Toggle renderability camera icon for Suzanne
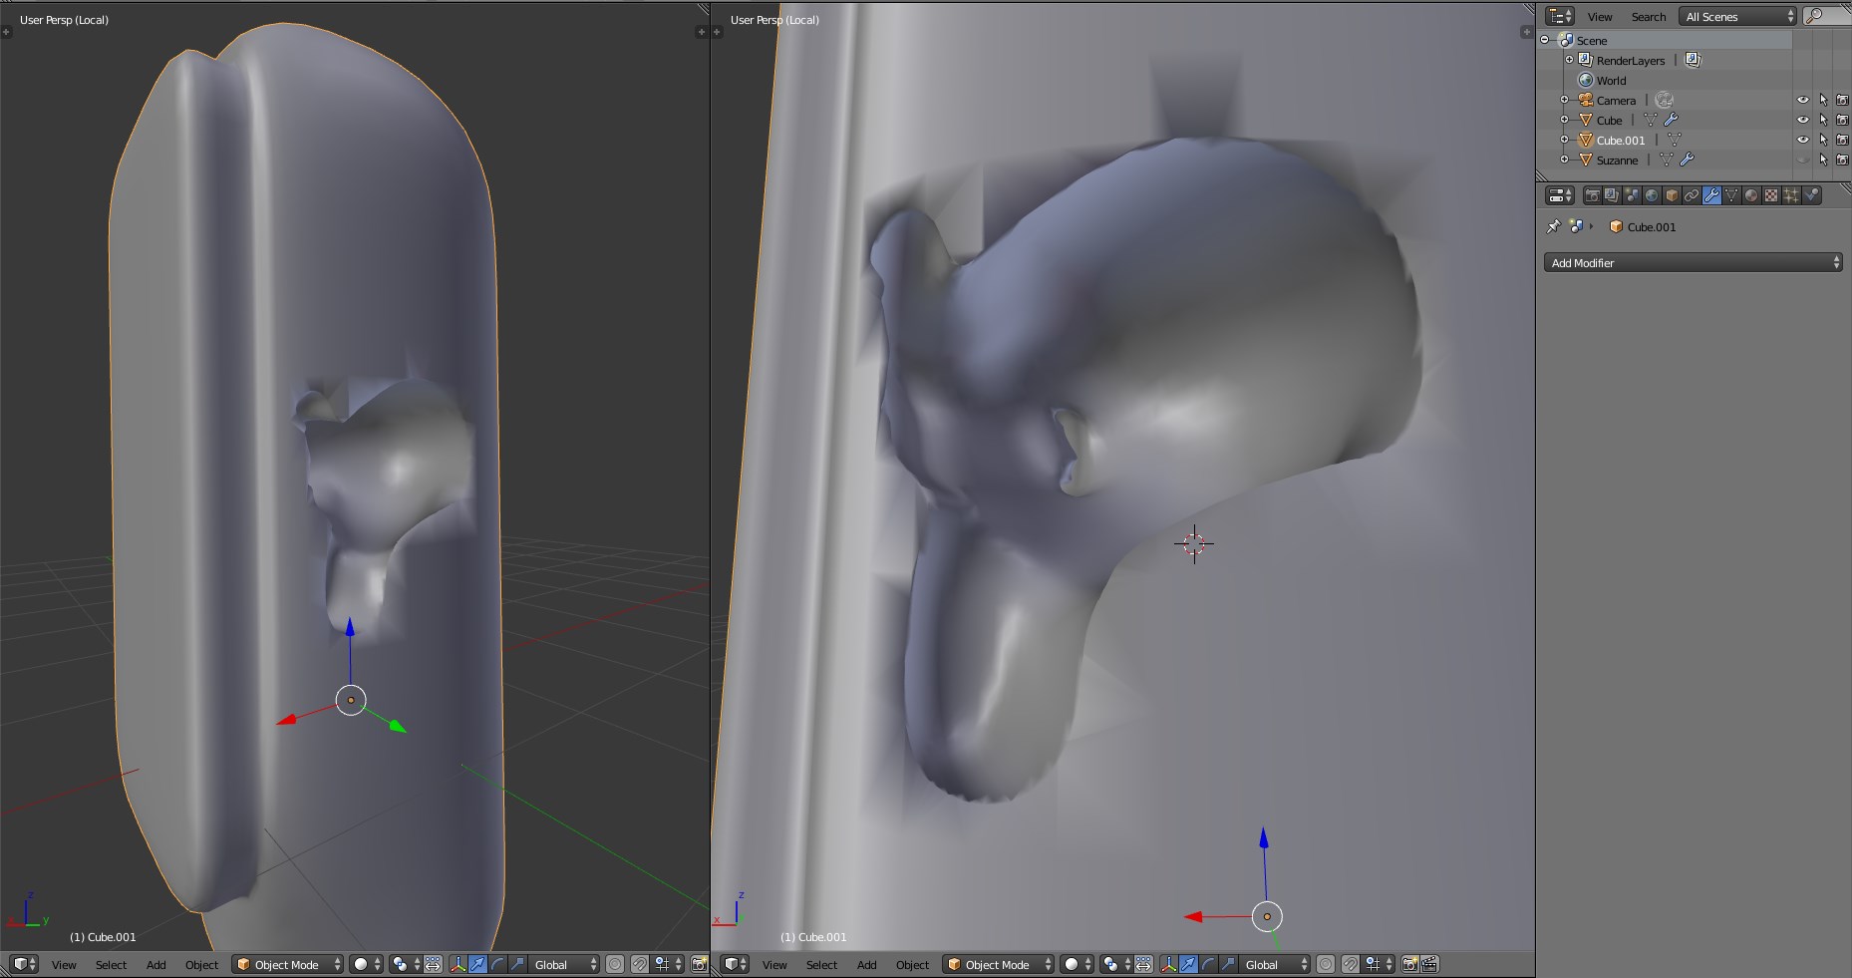The height and width of the screenshot is (978, 1852). pyautogui.click(x=1842, y=160)
